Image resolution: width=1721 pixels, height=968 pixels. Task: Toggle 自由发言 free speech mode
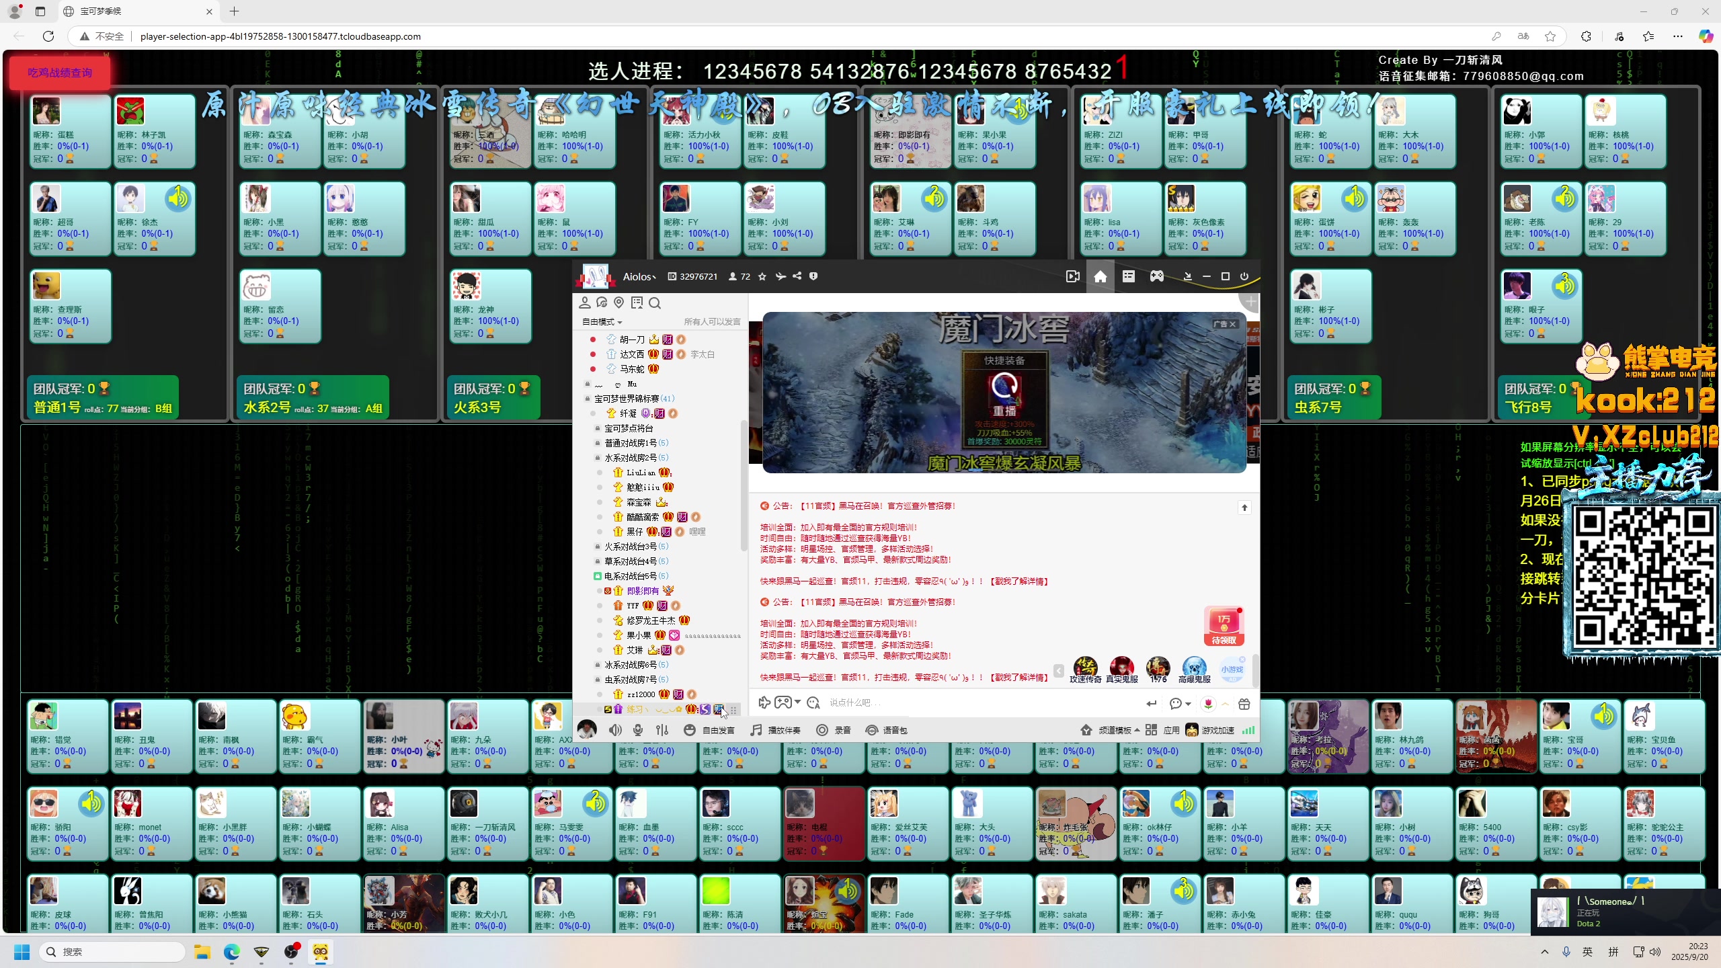coord(709,730)
